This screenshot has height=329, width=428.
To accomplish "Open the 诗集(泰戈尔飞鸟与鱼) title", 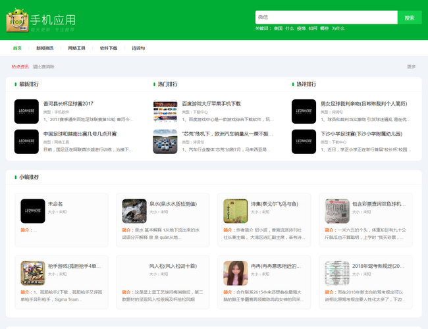I will [275, 204].
